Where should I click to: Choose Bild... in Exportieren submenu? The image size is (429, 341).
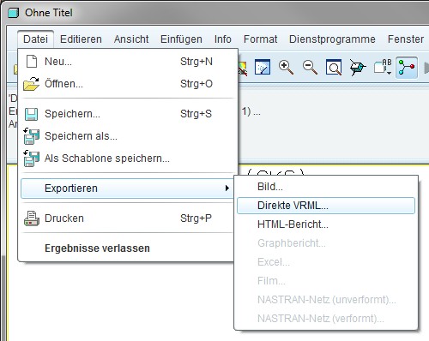tap(326, 187)
